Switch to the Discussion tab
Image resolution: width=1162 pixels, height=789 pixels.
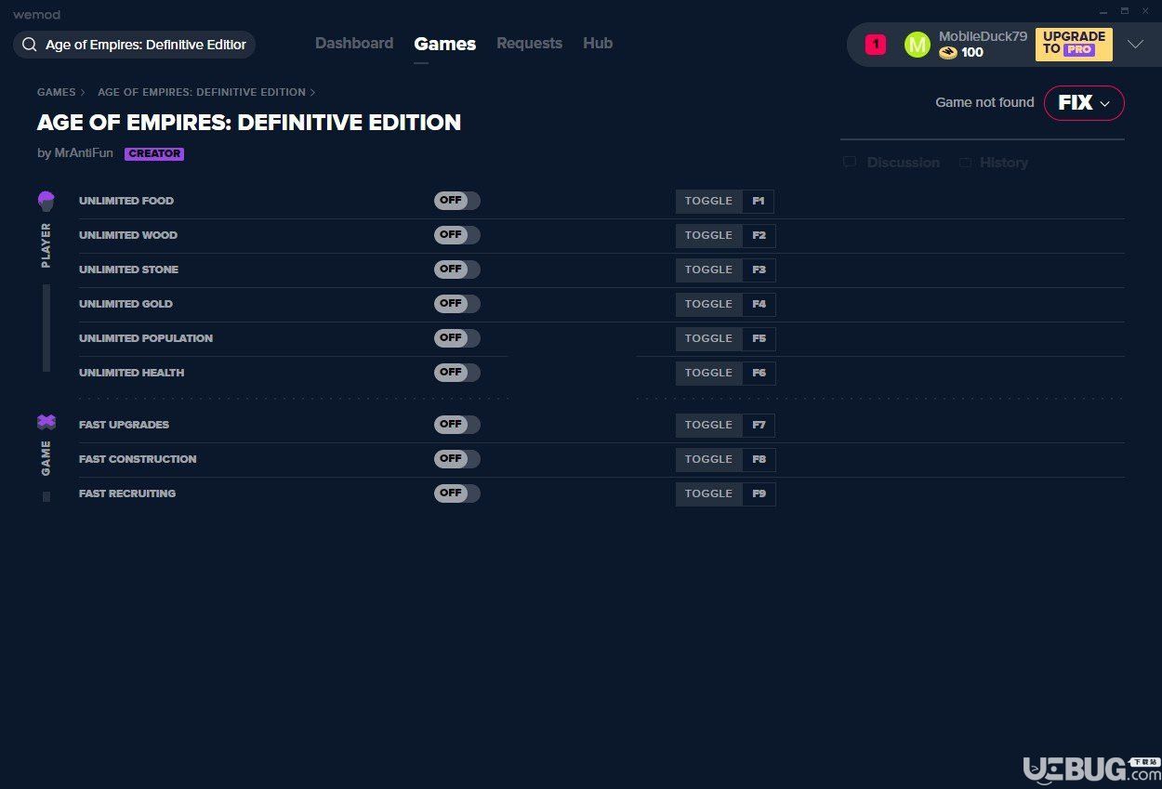903,163
